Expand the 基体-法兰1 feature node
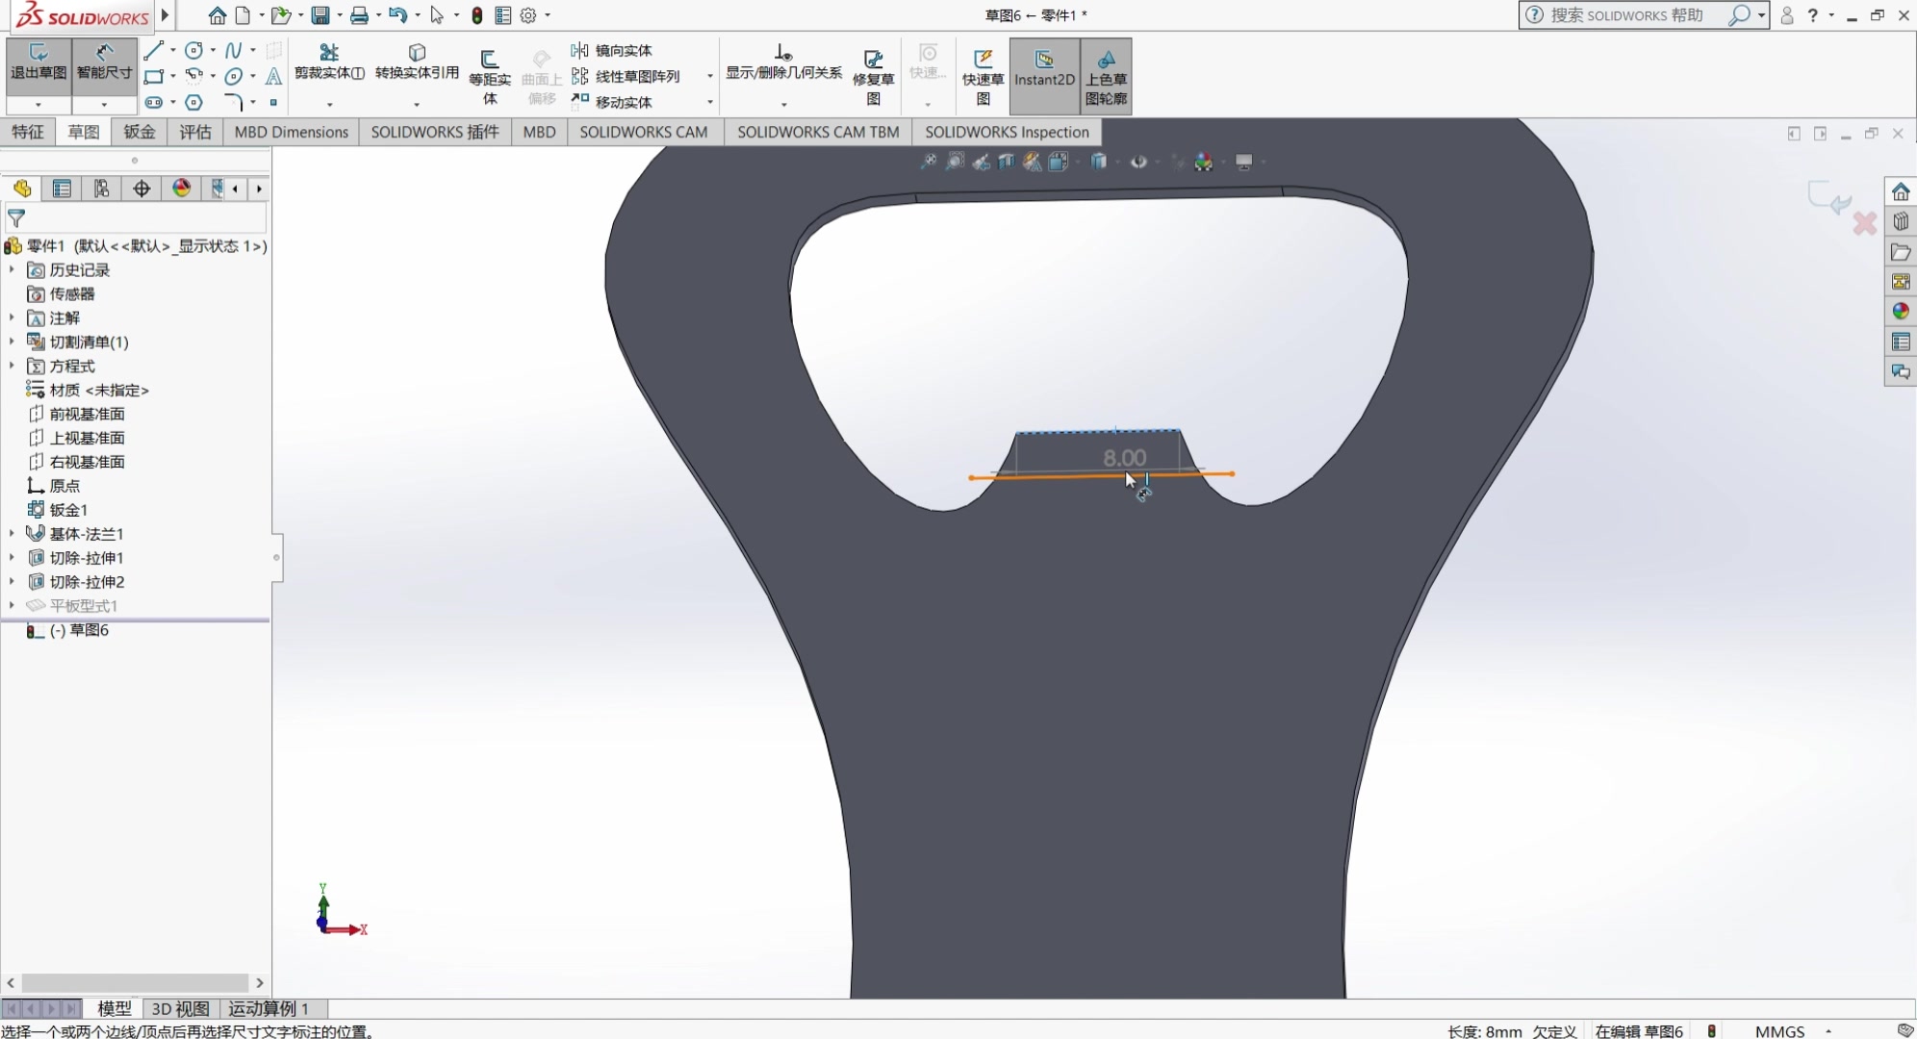Image resolution: width=1917 pixels, height=1039 pixels. 12,533
